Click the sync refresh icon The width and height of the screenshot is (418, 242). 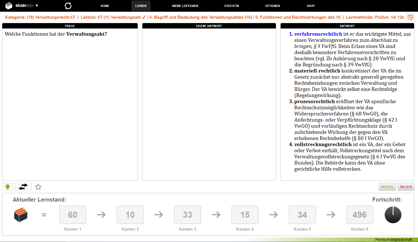[x=68, y=6]
